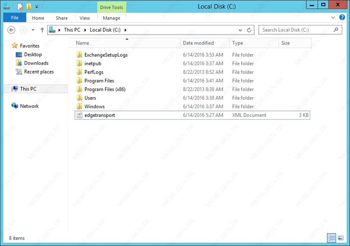This screenshot has height=246, width=350.
Task: Open Downloads in the navigation pane
Action: pos(36,63)
